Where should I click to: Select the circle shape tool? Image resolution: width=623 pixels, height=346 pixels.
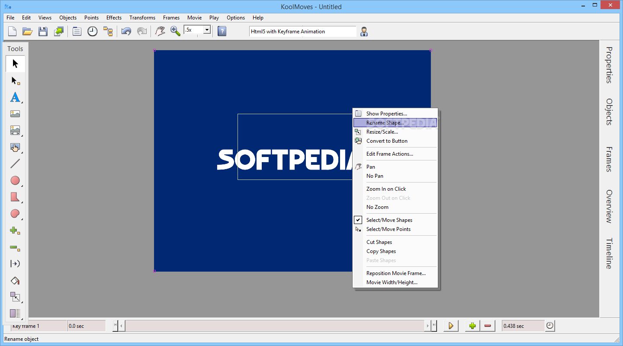point(15,180)
